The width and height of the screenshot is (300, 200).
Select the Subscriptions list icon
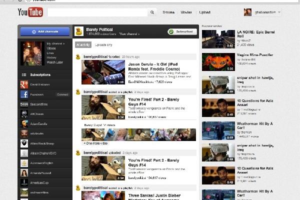(x=23, y=74)
